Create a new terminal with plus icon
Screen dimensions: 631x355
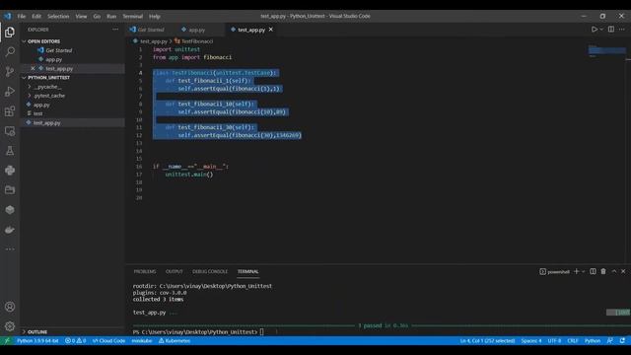pos(576,271)
